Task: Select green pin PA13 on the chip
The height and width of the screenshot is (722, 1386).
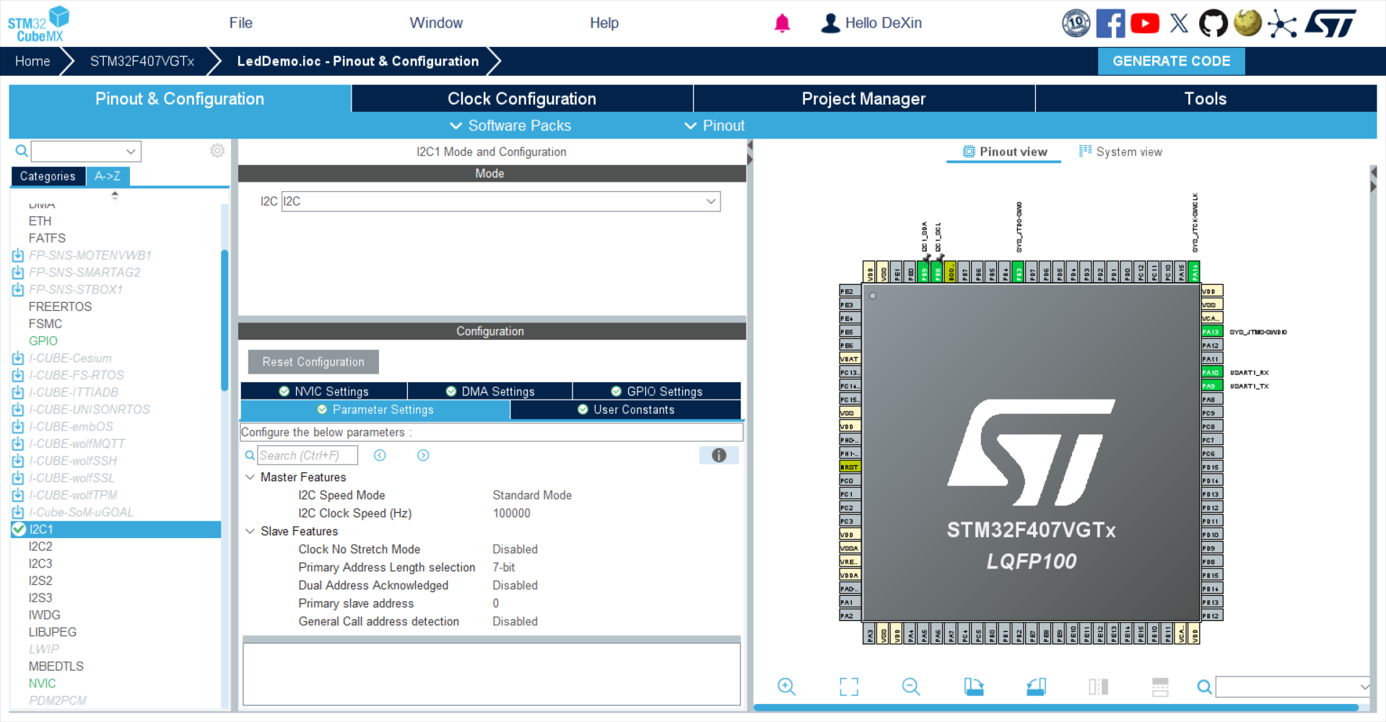Action: [x=1212, y=332]
